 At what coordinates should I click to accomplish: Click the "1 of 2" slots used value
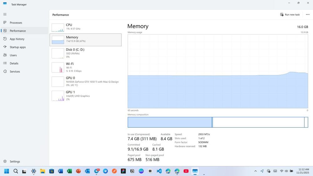201,138
